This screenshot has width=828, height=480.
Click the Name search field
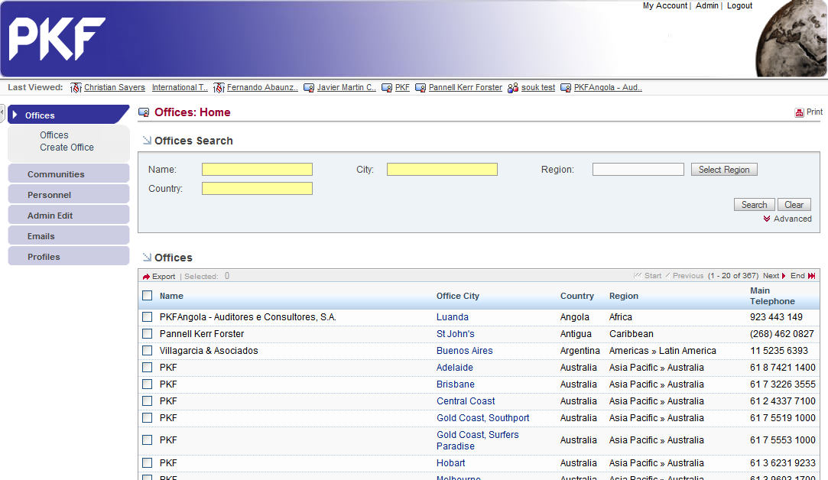click(257, 169)
